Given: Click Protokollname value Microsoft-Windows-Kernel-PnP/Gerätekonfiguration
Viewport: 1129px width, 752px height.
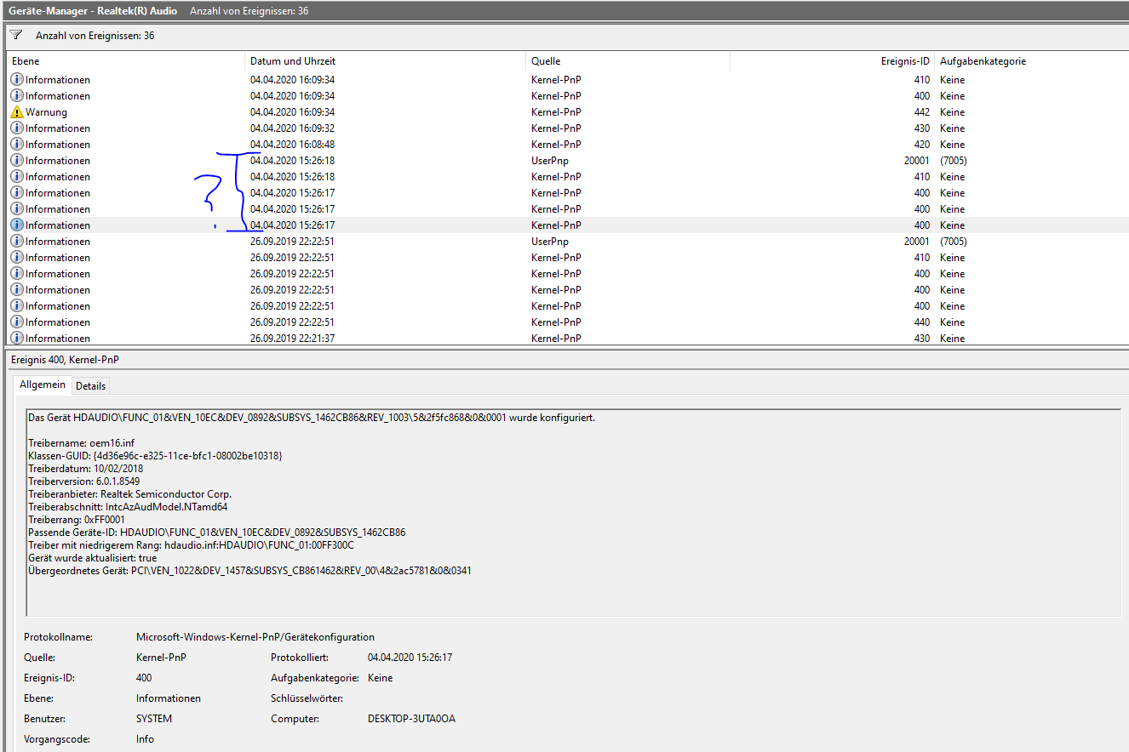Looking at the screenshot, I should (x=255, y=637).
